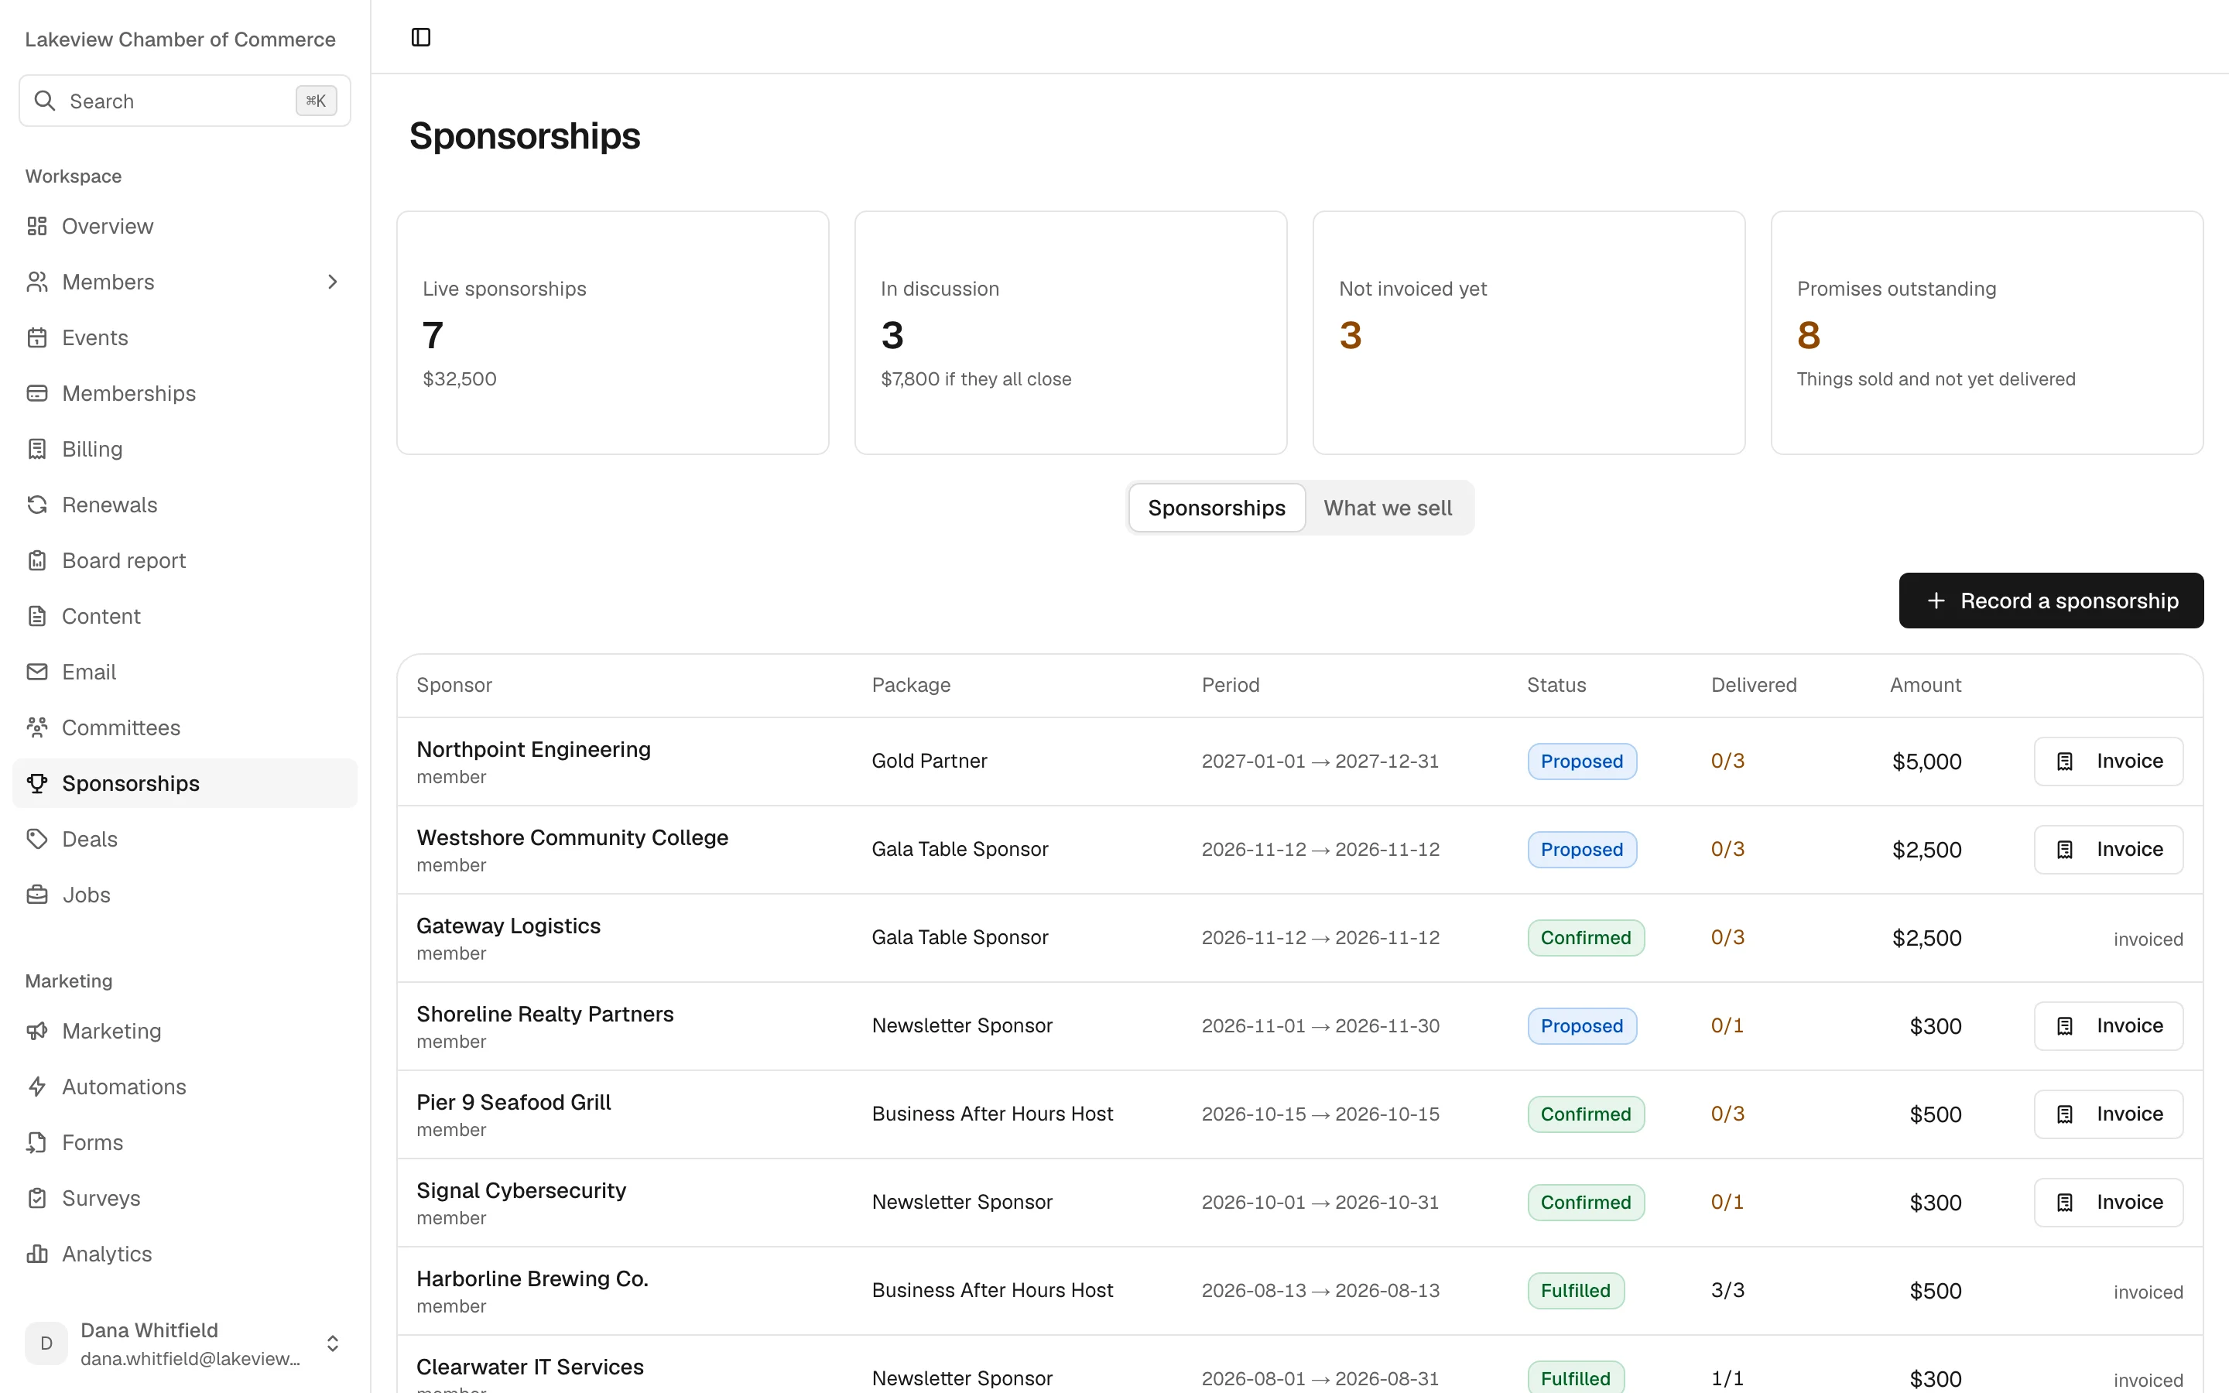The image size is (2229, 1393).
Task: Open Sponsorships in the sidebar
Action: pyautogui.click(x=184, y=783)
